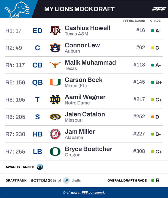Click the Oregon team logo
Viewport: 168px width, 198px height.
(55, 152)
